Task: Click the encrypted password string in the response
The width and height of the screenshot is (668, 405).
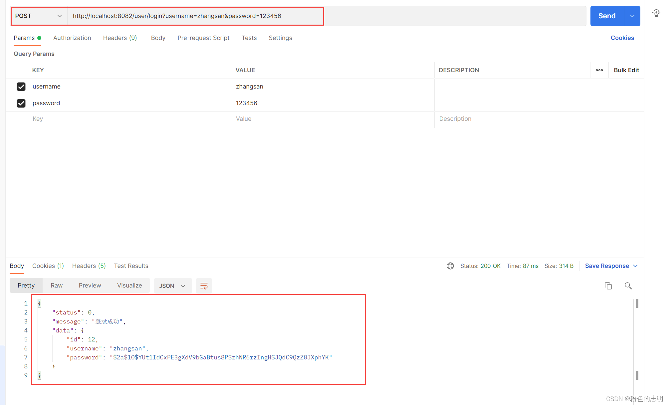Action: 221,357
